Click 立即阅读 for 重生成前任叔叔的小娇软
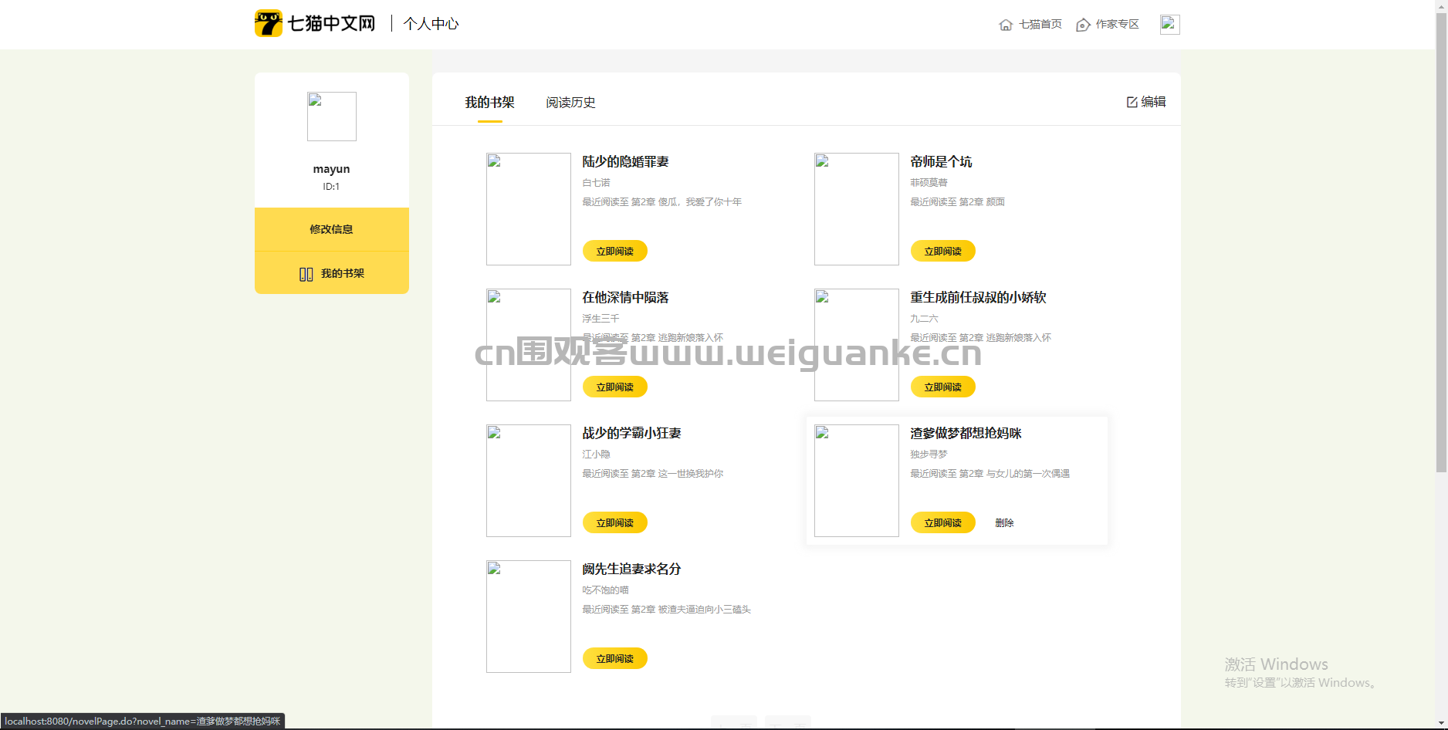This screenshot has height=730, width=1448. click(x=943, y=387)
